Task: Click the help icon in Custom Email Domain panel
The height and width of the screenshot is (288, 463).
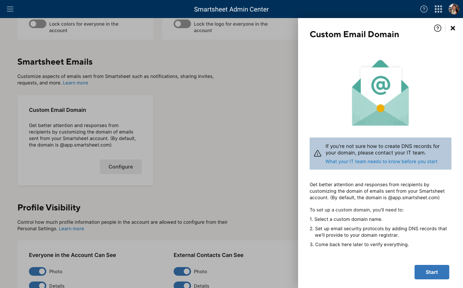Action: click(438, 28)
